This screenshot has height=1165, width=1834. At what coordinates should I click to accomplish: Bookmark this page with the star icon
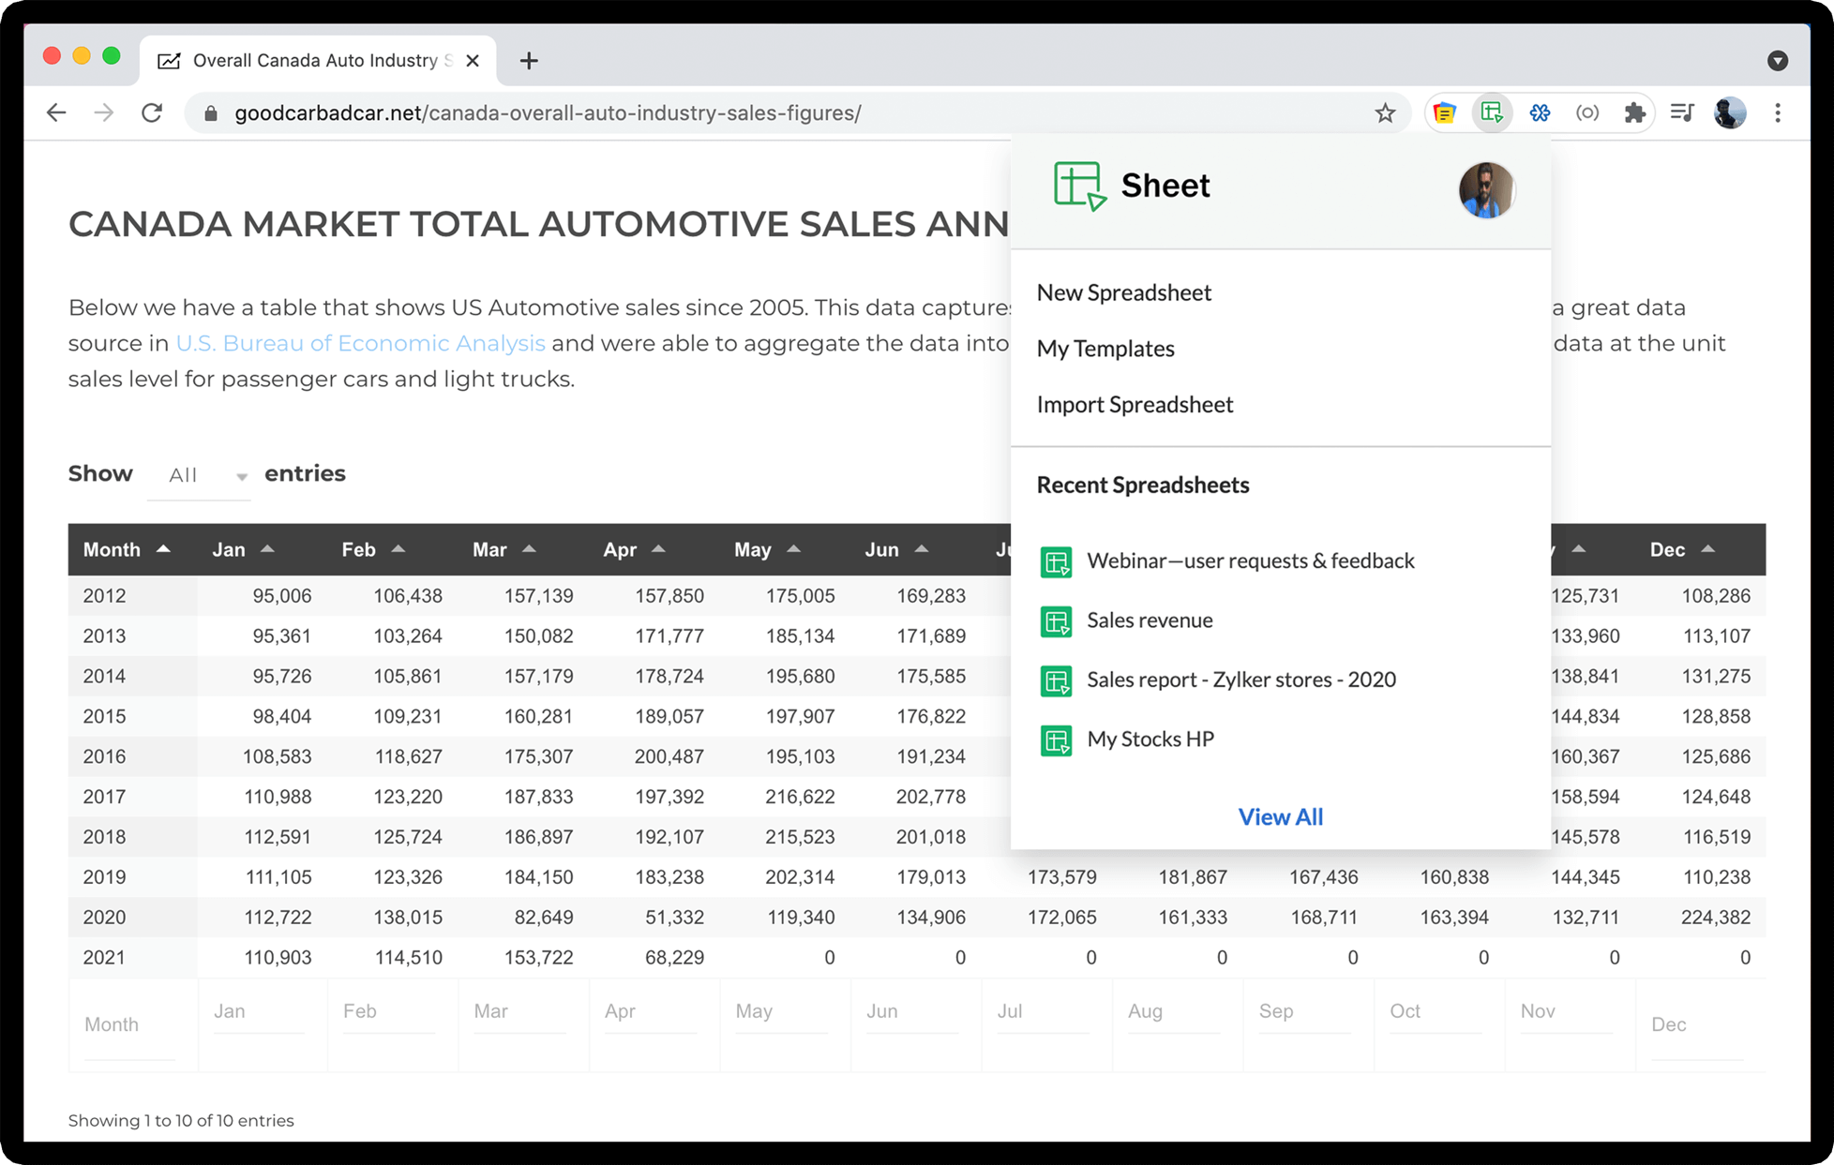pyautogui.click(x=1385, y=112)
